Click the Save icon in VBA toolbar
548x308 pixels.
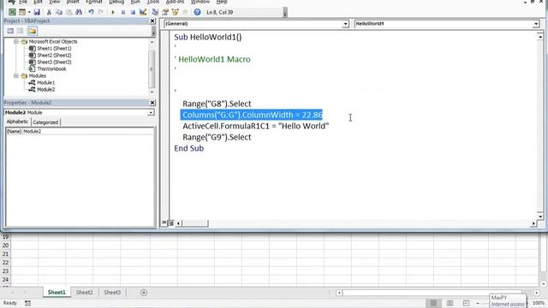37,12
